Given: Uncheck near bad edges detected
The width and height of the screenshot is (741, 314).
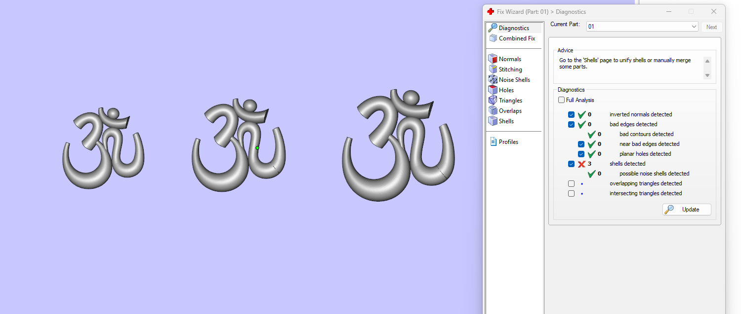Looking at the screenshot, I should (x=581, y=144).
